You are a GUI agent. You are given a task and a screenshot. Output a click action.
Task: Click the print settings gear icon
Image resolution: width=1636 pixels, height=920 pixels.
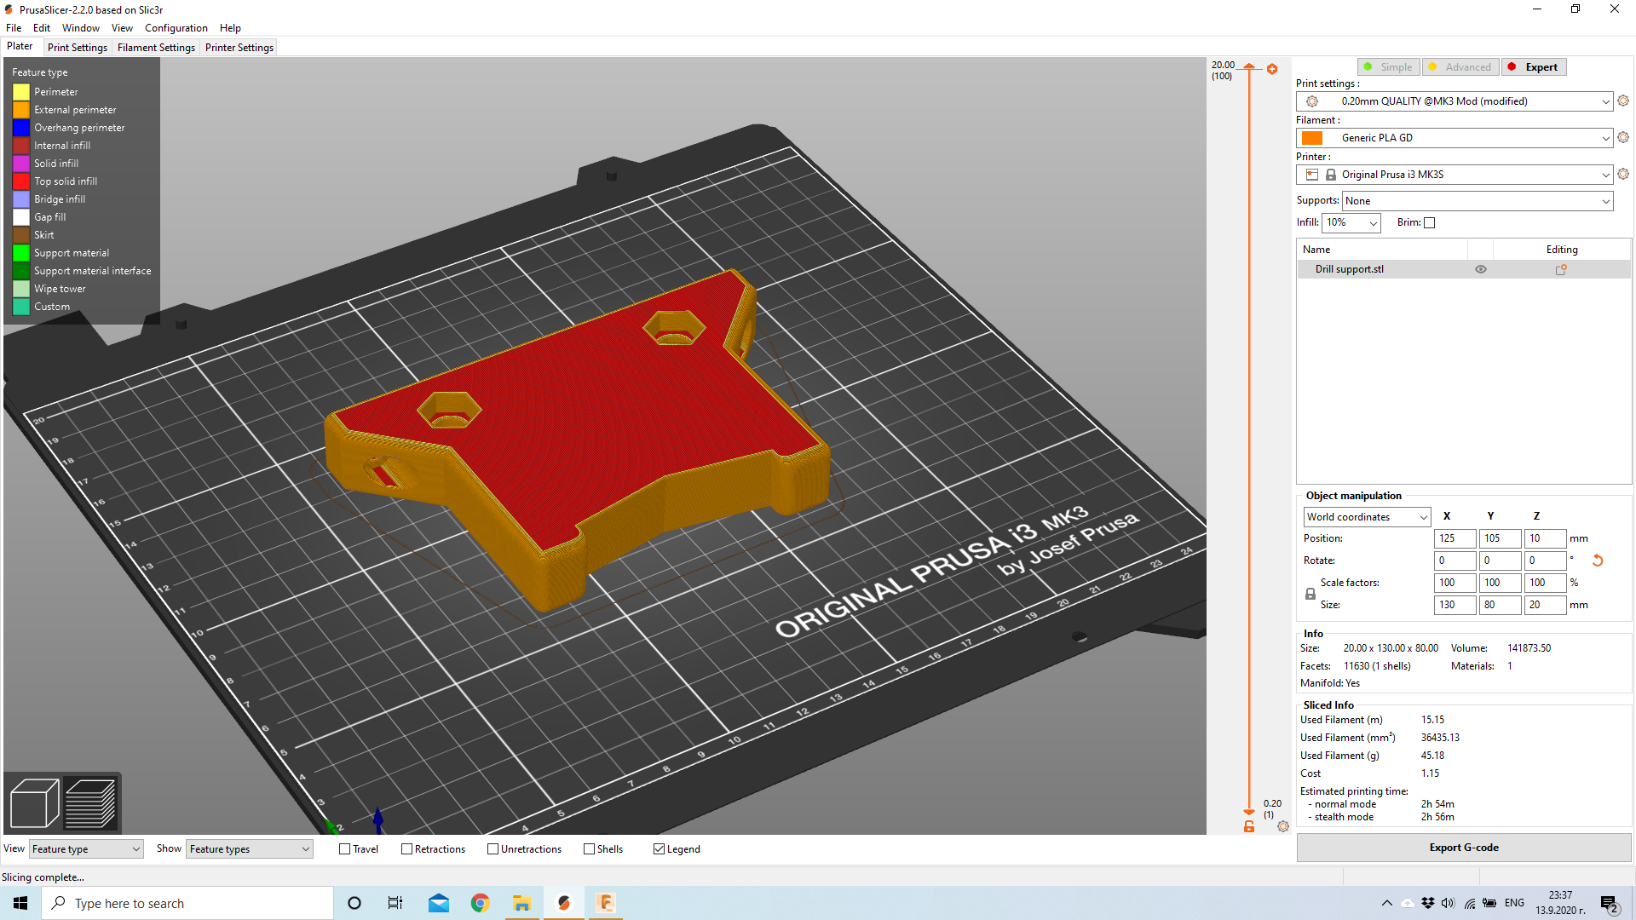1623,101
